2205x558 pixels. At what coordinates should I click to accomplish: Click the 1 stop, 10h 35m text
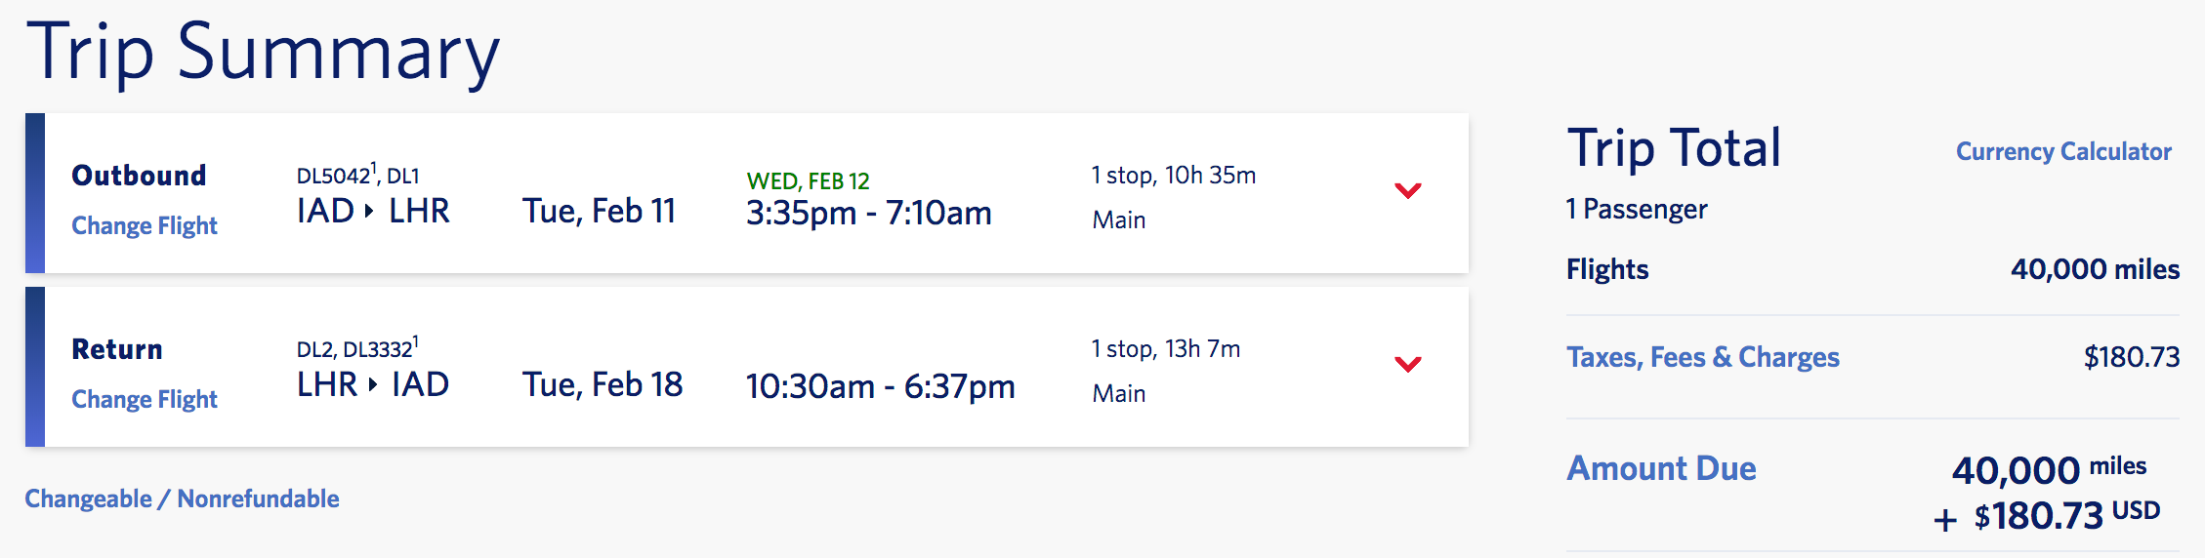point(1173,176)
